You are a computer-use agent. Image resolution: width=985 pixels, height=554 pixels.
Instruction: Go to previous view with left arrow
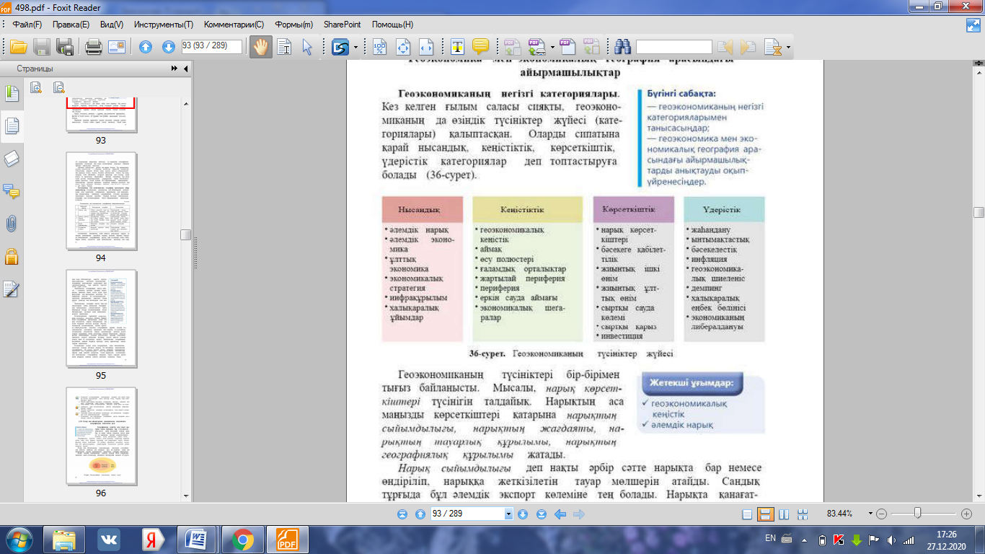(560, 514)
